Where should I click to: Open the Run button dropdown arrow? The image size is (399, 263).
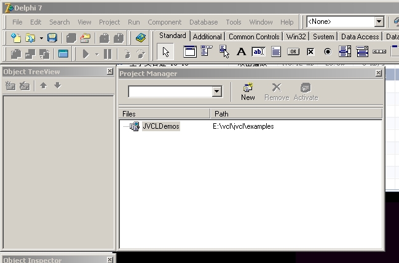(97, 55)
